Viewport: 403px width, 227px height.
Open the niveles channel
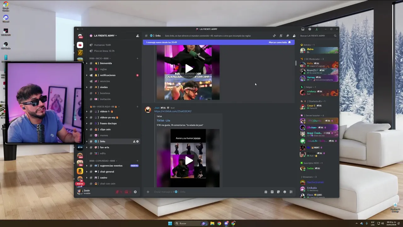[x=114, y=87]
